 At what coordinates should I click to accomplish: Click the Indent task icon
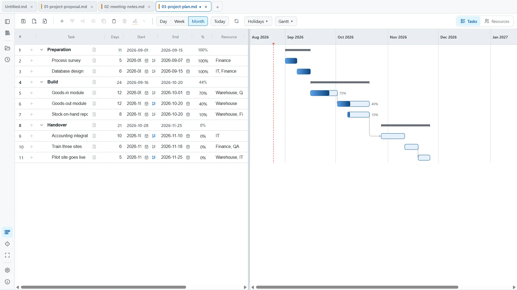[93, 21]
